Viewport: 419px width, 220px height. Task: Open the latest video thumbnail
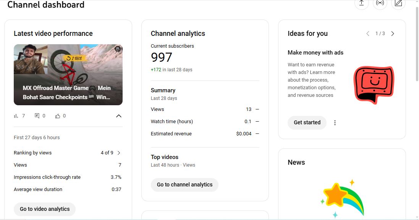[68, 75]
